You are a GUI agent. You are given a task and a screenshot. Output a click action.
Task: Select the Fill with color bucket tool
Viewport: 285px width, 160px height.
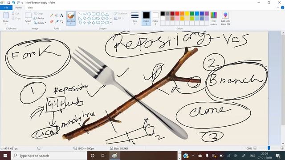coord(57,16)
